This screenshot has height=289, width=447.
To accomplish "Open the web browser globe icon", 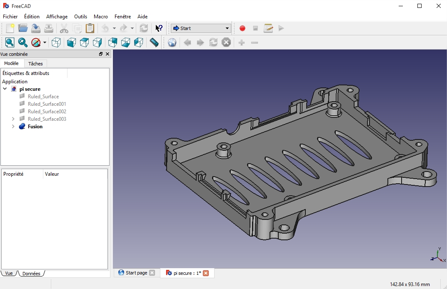I will click(172, 42).
